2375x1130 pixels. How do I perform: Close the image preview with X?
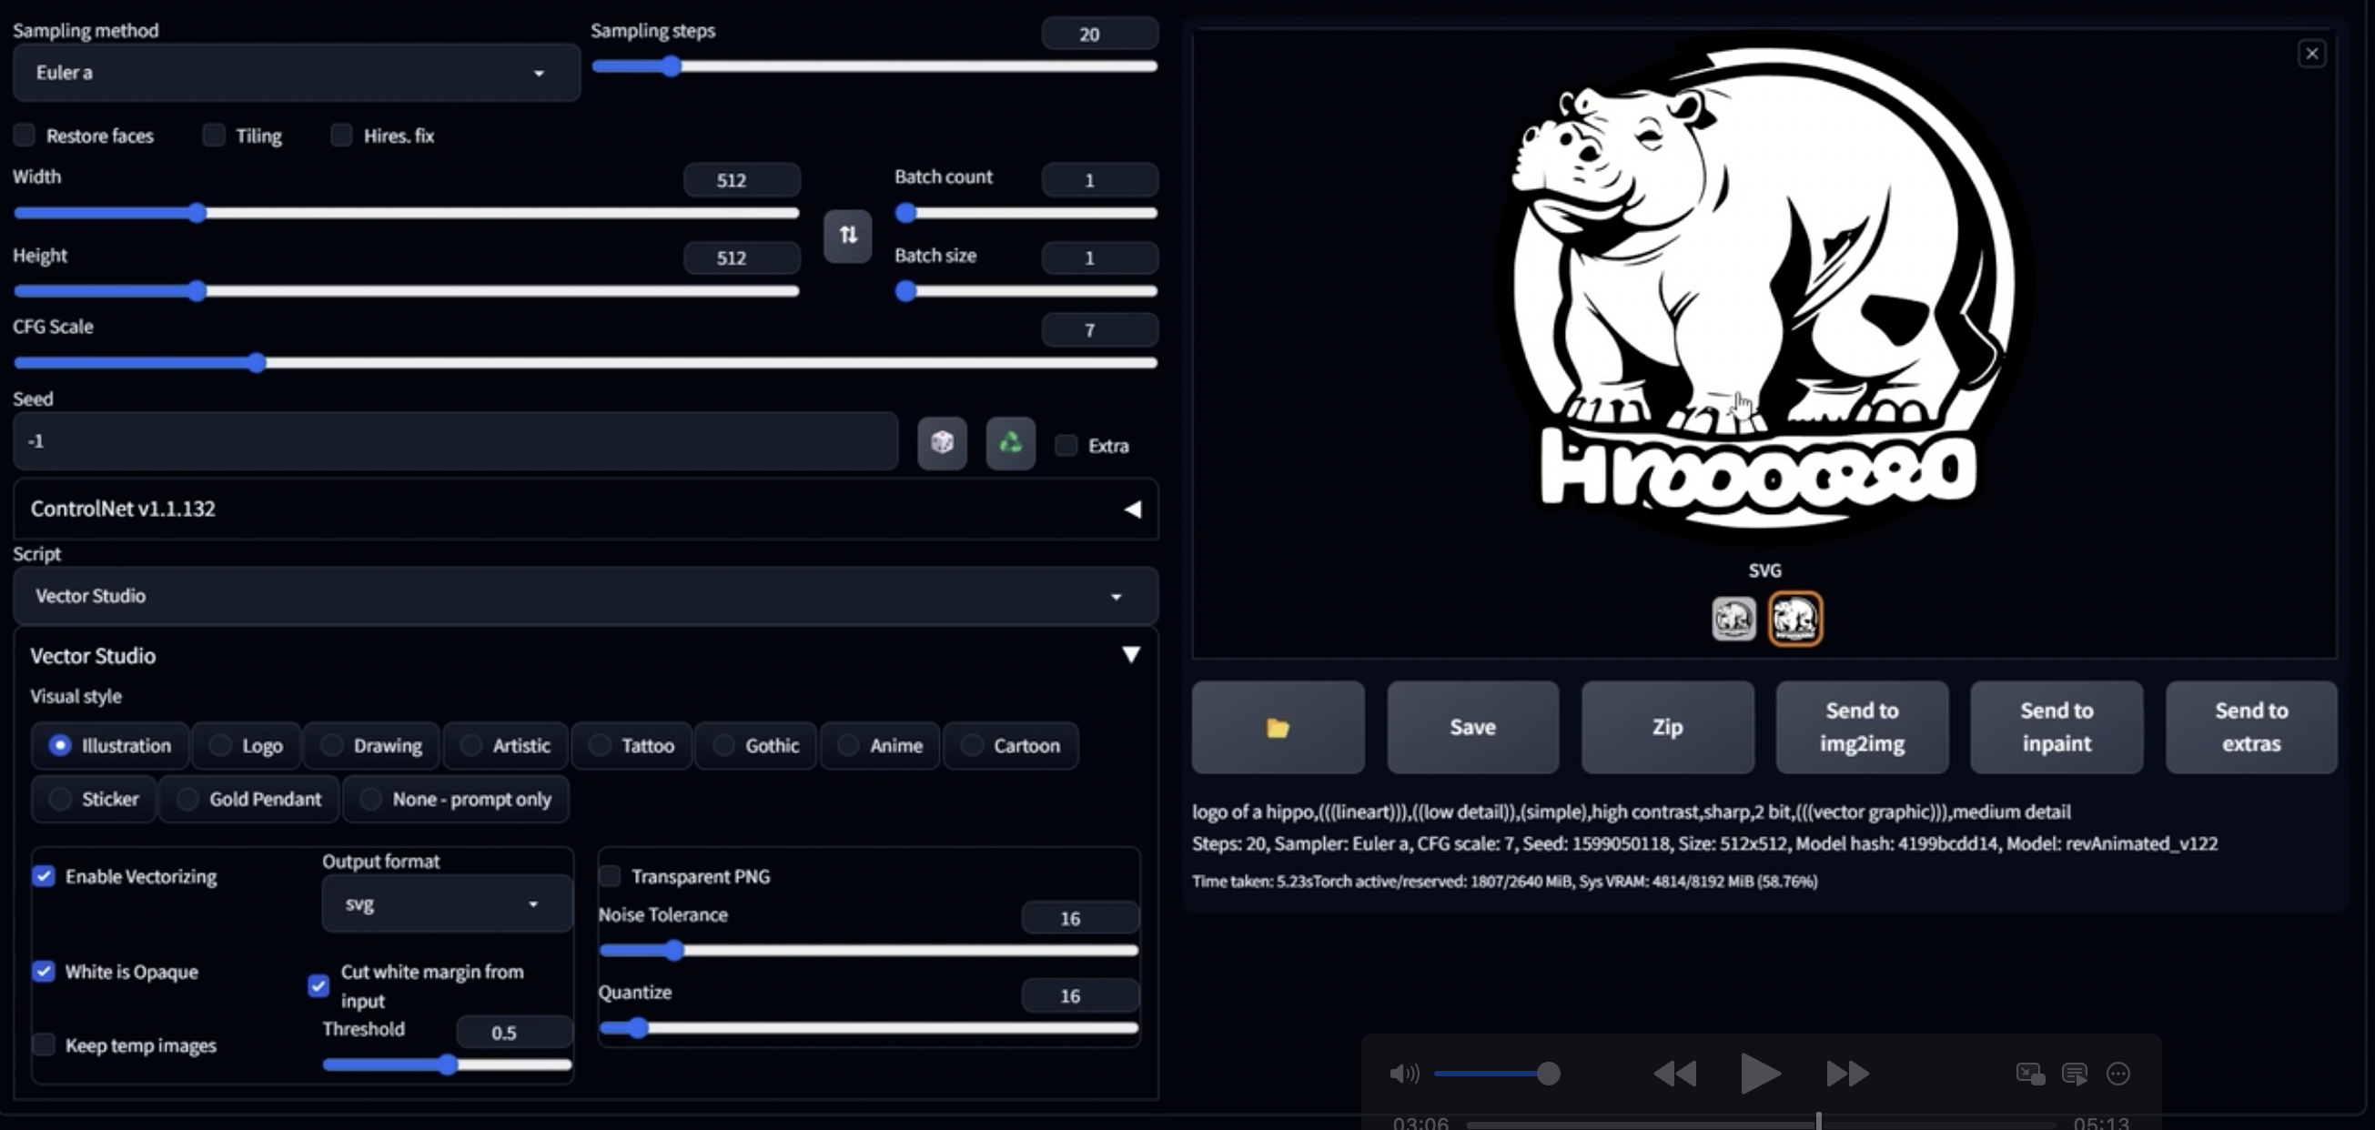[2311, 54]
